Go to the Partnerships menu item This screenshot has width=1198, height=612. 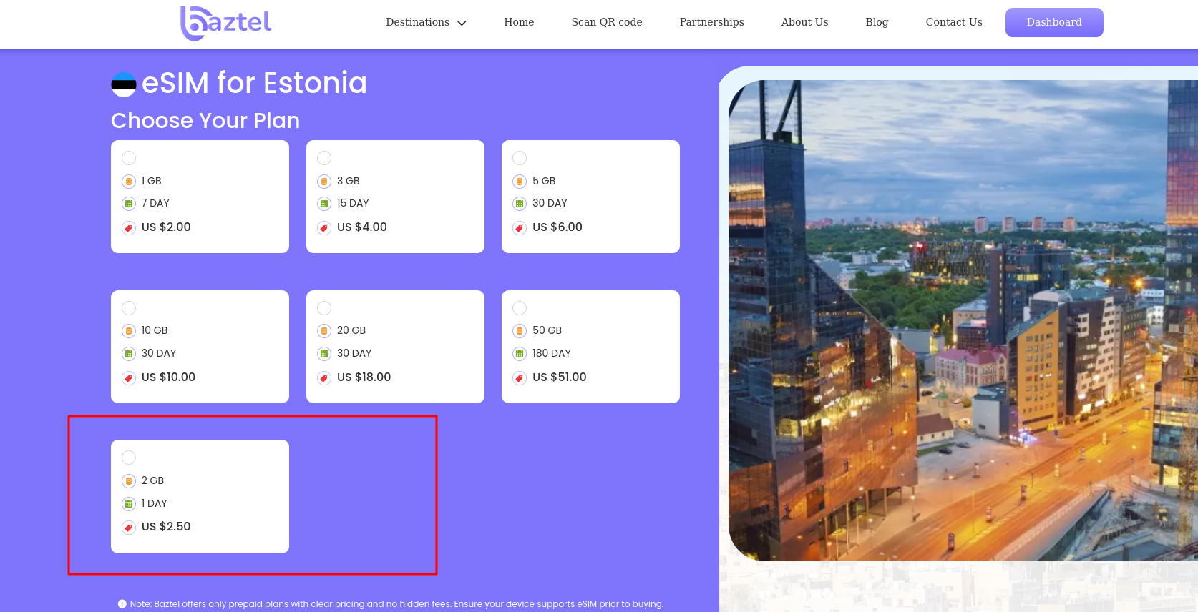click(711, 22)
